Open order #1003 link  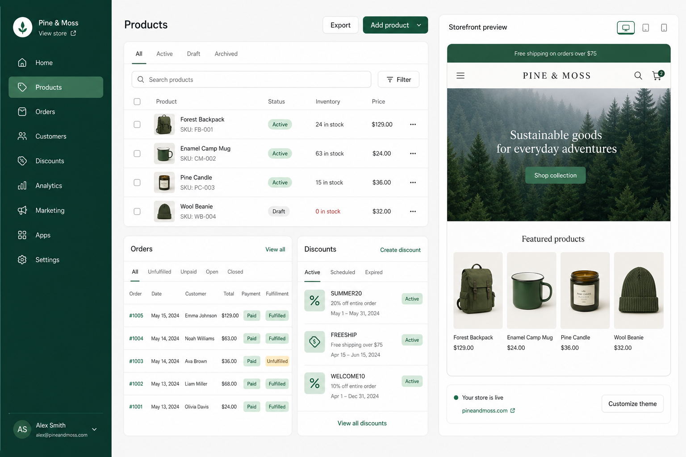coord(136,361)
